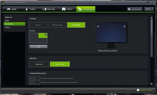Select the Immer ein microphone option

pos(39,64)
